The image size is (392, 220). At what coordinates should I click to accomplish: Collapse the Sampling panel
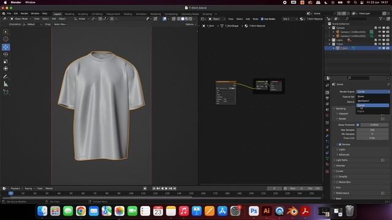click(341, 109)
